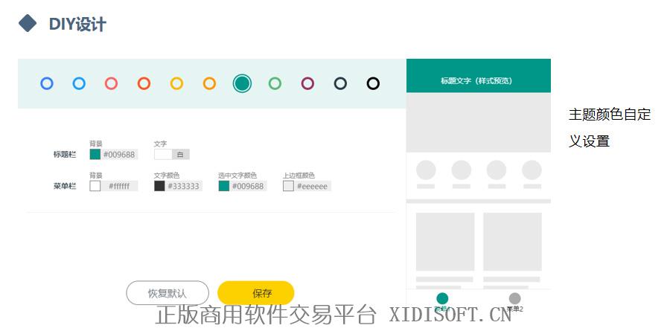Select the first teal menu tab in preview

pos(442,301)
